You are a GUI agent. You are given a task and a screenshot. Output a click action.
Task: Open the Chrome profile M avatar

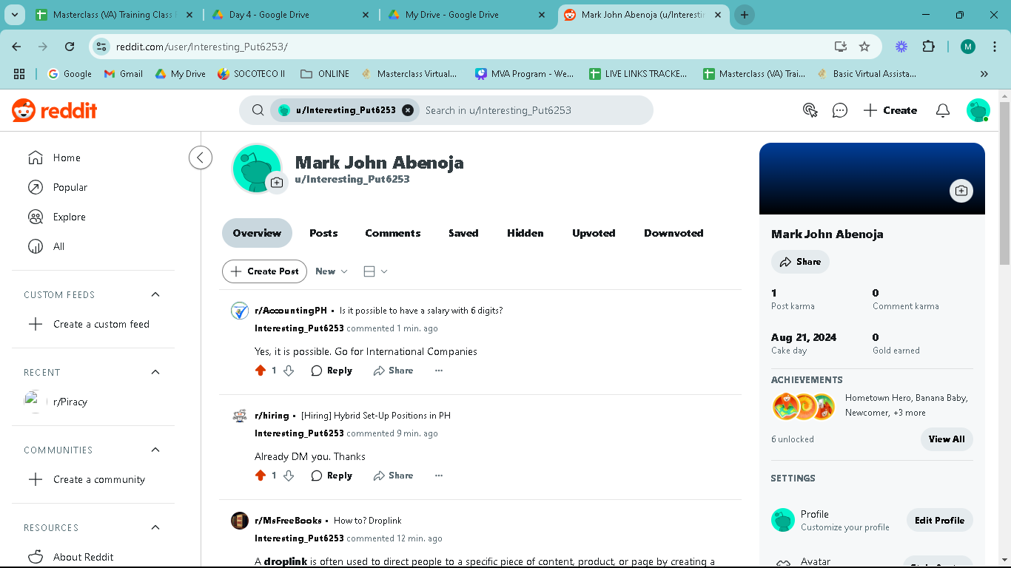coord(968,47)
